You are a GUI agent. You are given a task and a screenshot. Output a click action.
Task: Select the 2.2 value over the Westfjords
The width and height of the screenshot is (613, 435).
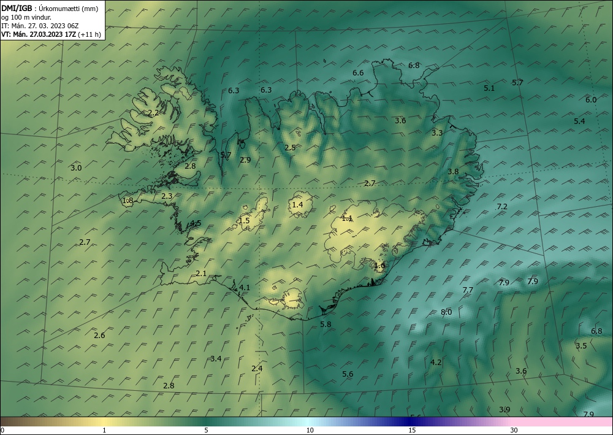pyautogui.click(x=154, y=113)
